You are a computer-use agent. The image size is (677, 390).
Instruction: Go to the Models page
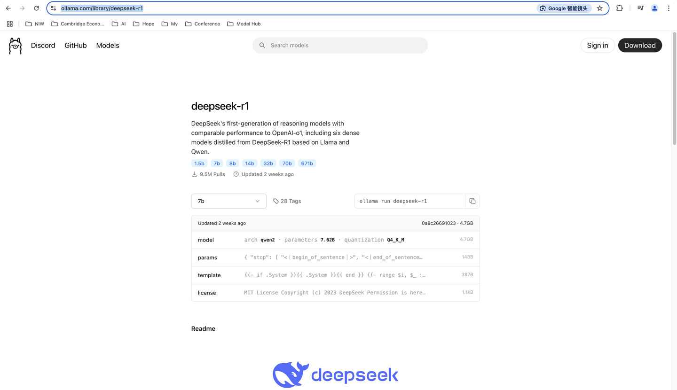pos(108,46)
